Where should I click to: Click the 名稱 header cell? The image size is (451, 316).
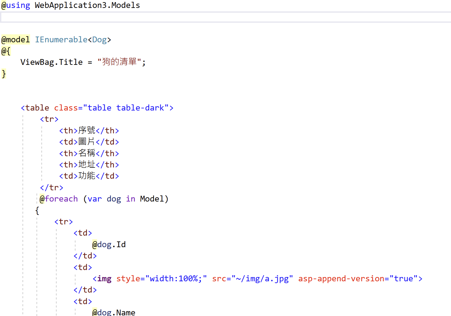click(x=87, y=153)
